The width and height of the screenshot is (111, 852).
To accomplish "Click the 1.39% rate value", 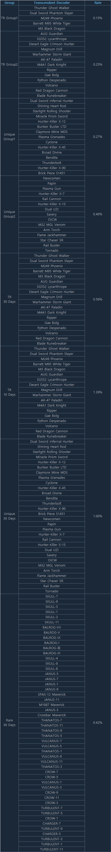I will (98, 392).
